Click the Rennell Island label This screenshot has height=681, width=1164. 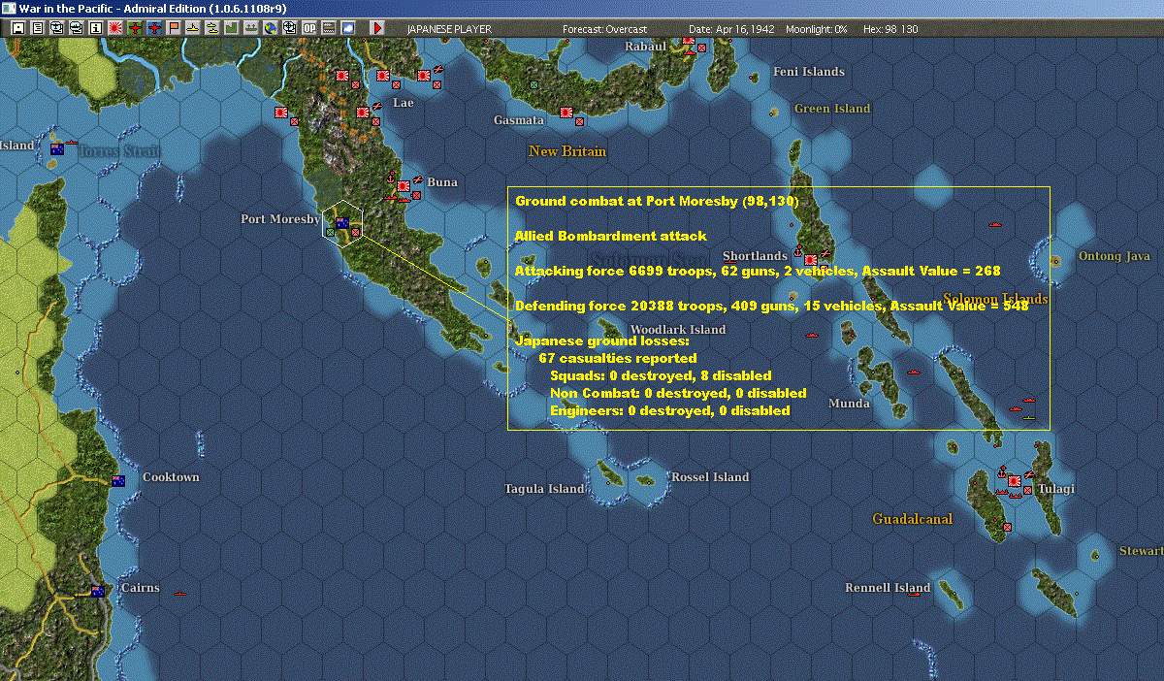click(x=888, y=588)
